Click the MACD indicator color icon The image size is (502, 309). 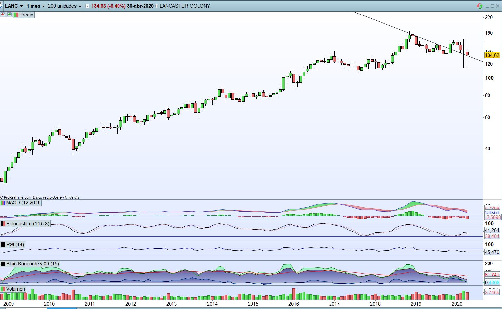tap(3, 203)
